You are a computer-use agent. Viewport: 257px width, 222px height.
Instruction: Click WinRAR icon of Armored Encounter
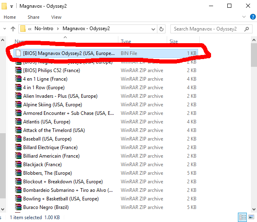18,113
